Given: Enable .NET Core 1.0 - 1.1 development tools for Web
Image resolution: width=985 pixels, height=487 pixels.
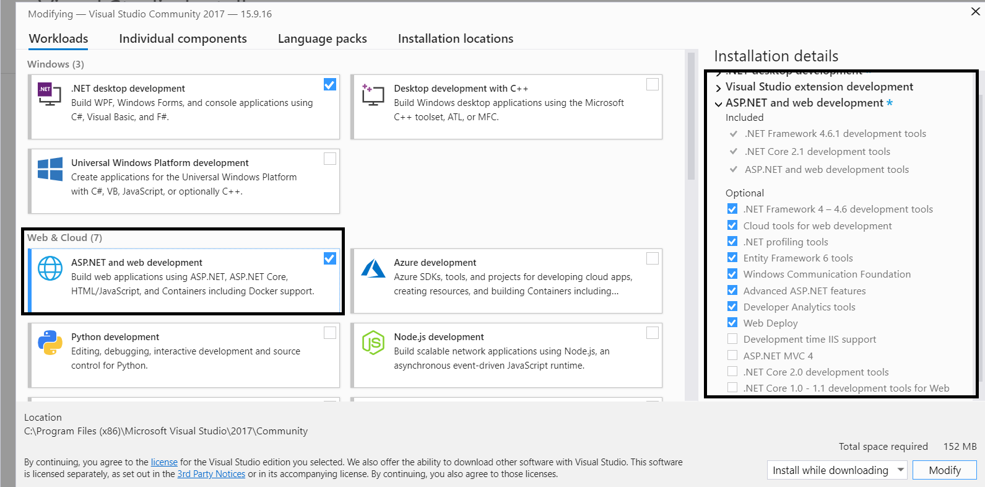Looking at the screenshot, I should pos(732,388).
